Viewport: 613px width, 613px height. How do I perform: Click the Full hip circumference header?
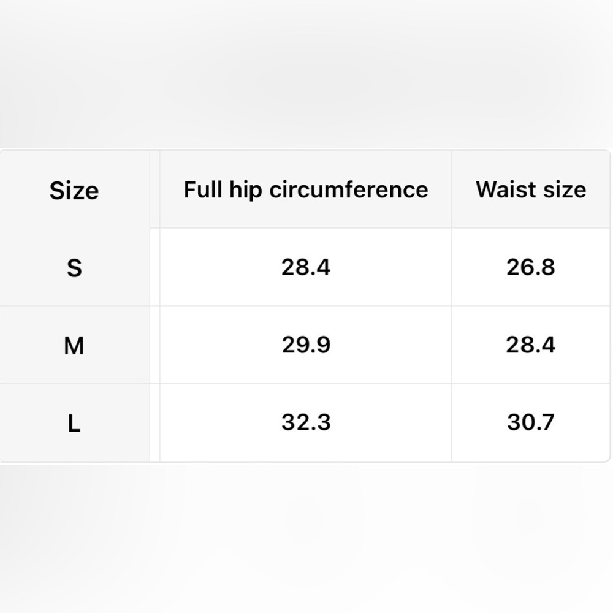coord(306,189)
